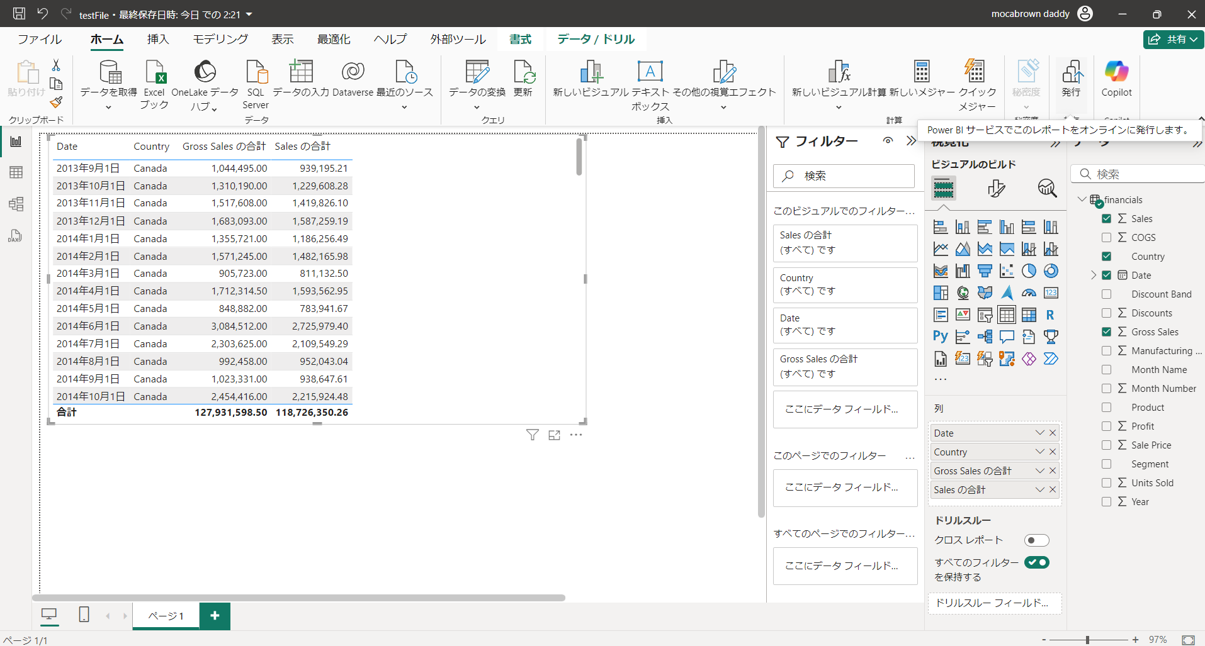The image size is (1205, 646).
Task: Select the decomposition tree visual
Action: [985, 337]
